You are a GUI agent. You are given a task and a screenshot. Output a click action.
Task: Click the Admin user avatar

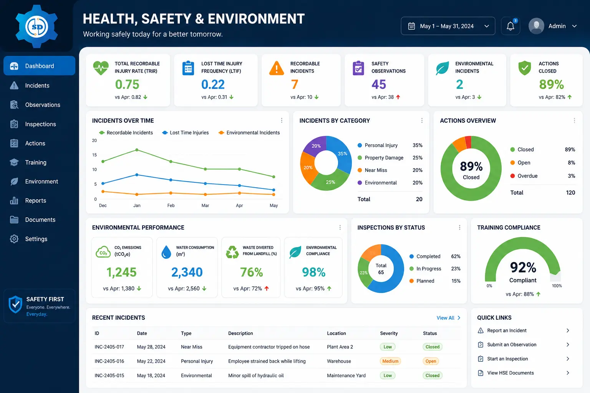coord(536,26)
